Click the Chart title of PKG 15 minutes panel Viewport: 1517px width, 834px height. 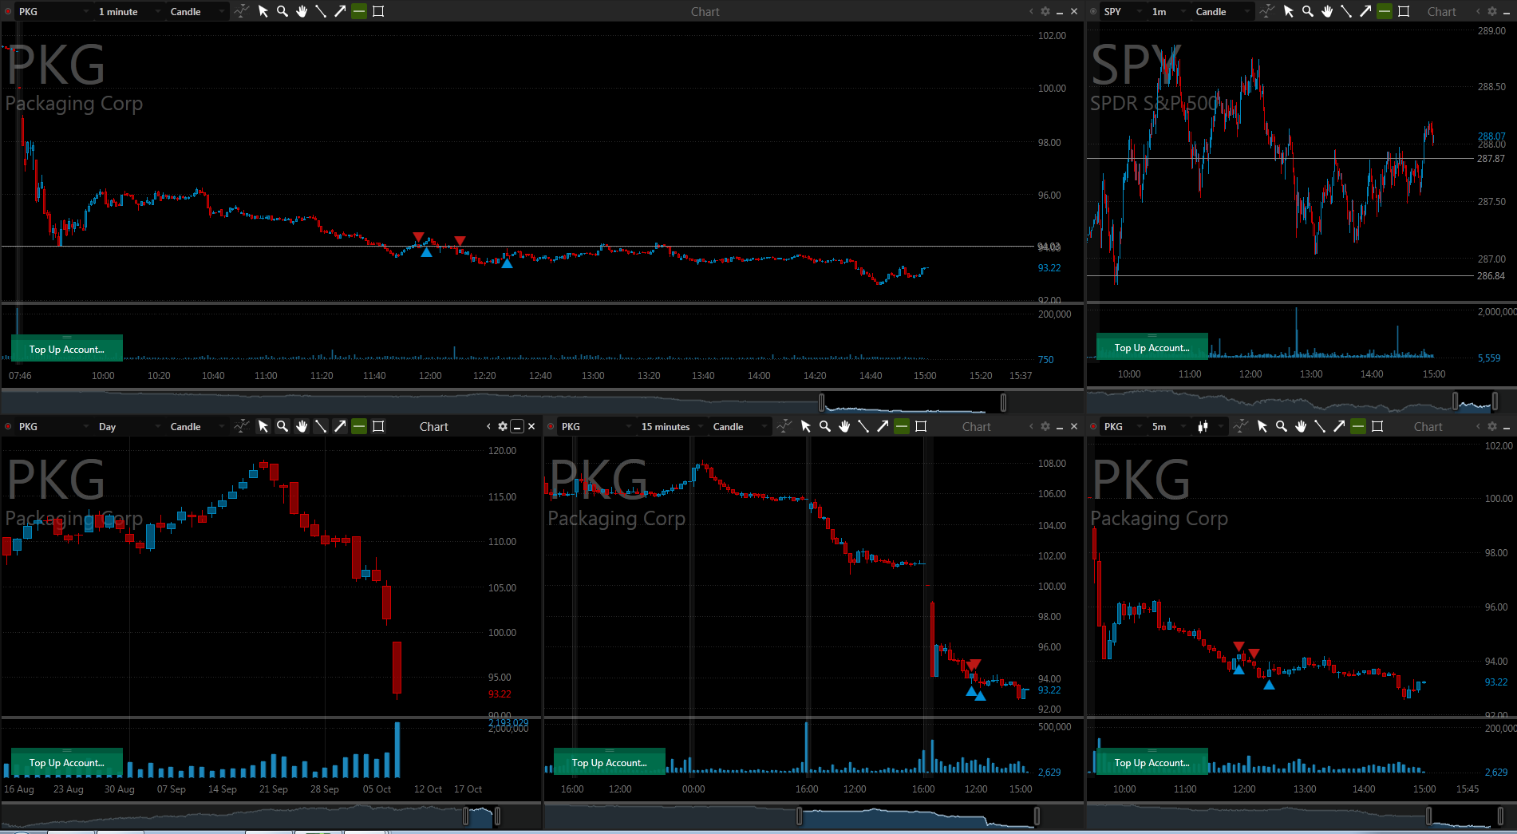976,426
